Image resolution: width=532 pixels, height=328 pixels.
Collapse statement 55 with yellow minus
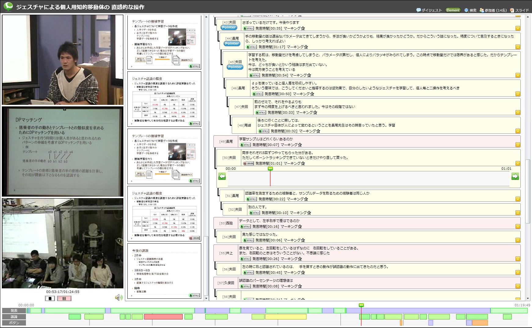pyautogui.click(x=518, y=259)
